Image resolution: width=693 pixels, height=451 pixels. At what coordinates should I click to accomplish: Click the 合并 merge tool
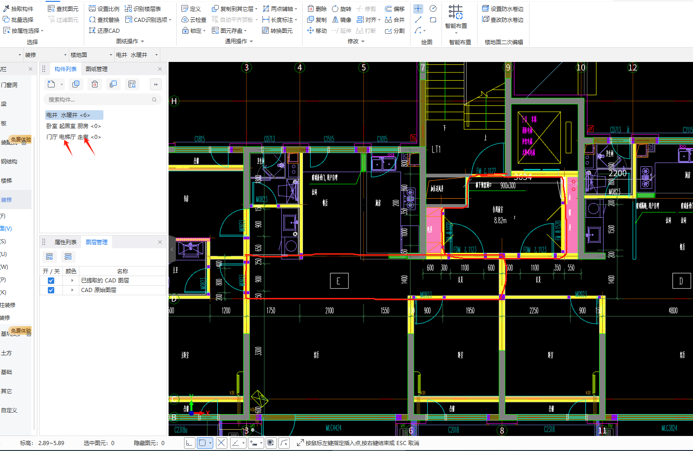395,20
